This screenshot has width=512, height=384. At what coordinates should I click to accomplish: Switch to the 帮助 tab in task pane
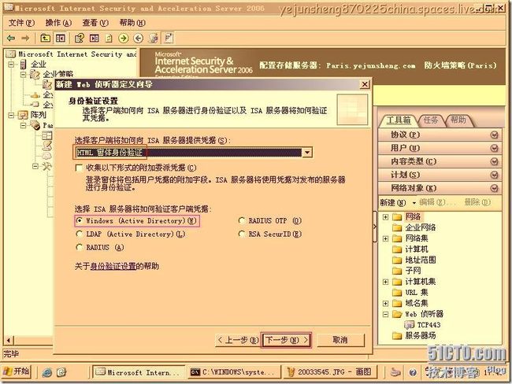coord(458,120)
